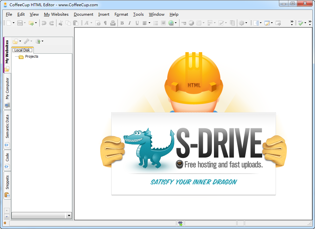This screenshot has height=229, width=315.
Task: Open the wrench tool in My Websites panel
Action: 26,41
